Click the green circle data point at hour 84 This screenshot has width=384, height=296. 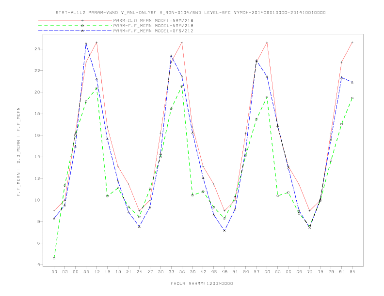[352, 98]
